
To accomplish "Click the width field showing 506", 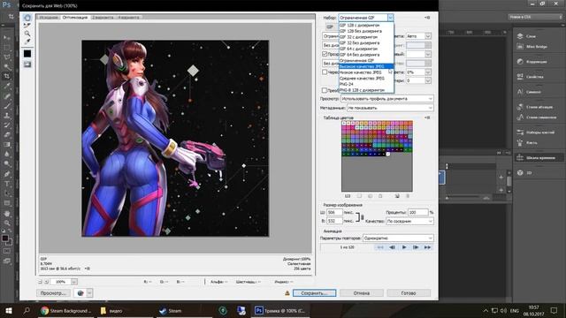I will 334,212.
